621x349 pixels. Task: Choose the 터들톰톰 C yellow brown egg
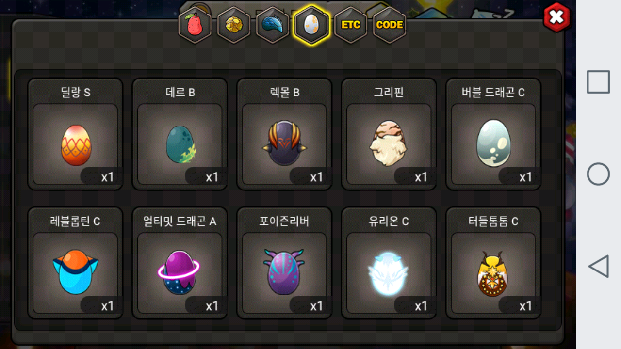[x=493, y=263]
